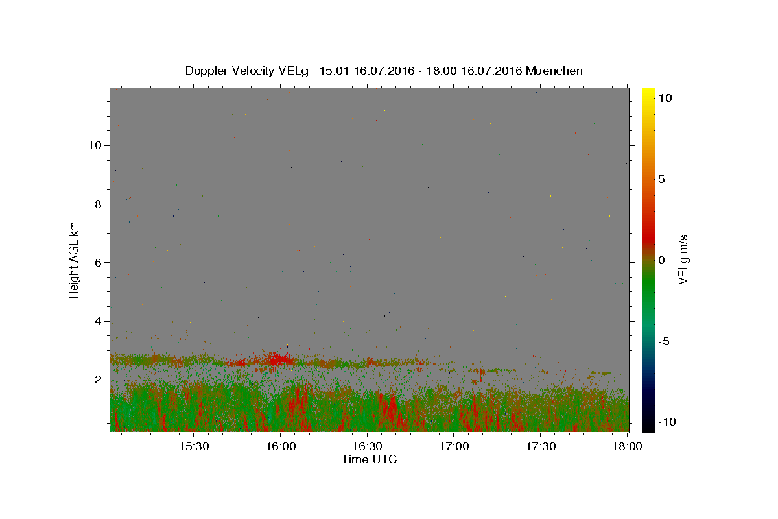Click the 17:30 time axis label

coord(541,446)
